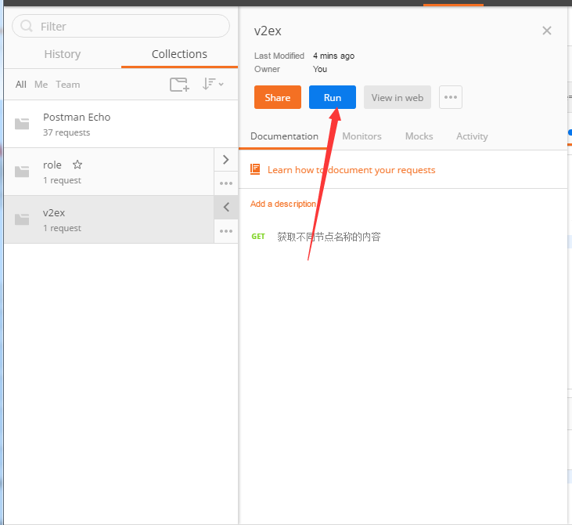The width and height of the screenshot is (572, 525).
Task: Switch to the Documentation tab
Action: pyautogui.click(x=284, y=136)
